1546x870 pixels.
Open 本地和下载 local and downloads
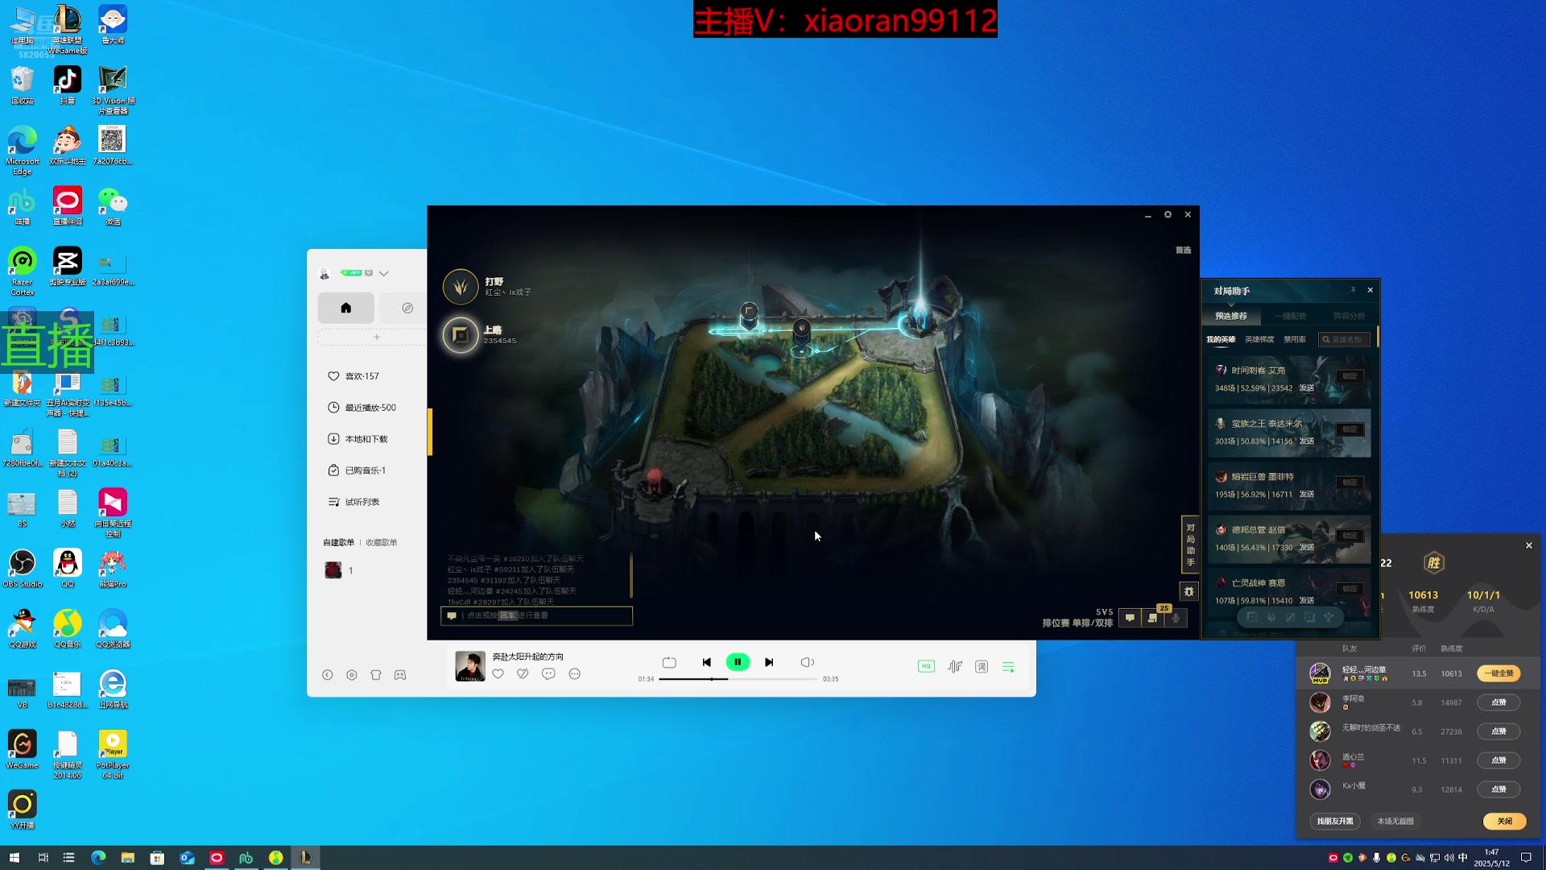(358, 439)
